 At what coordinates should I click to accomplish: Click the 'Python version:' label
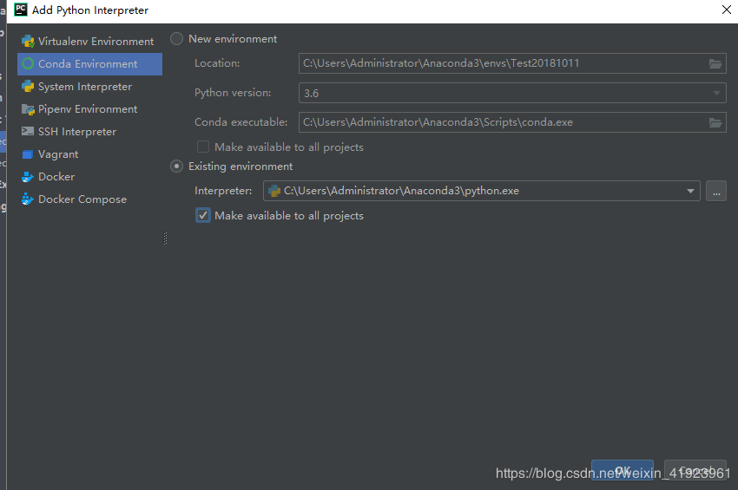[x=233, y=93]
